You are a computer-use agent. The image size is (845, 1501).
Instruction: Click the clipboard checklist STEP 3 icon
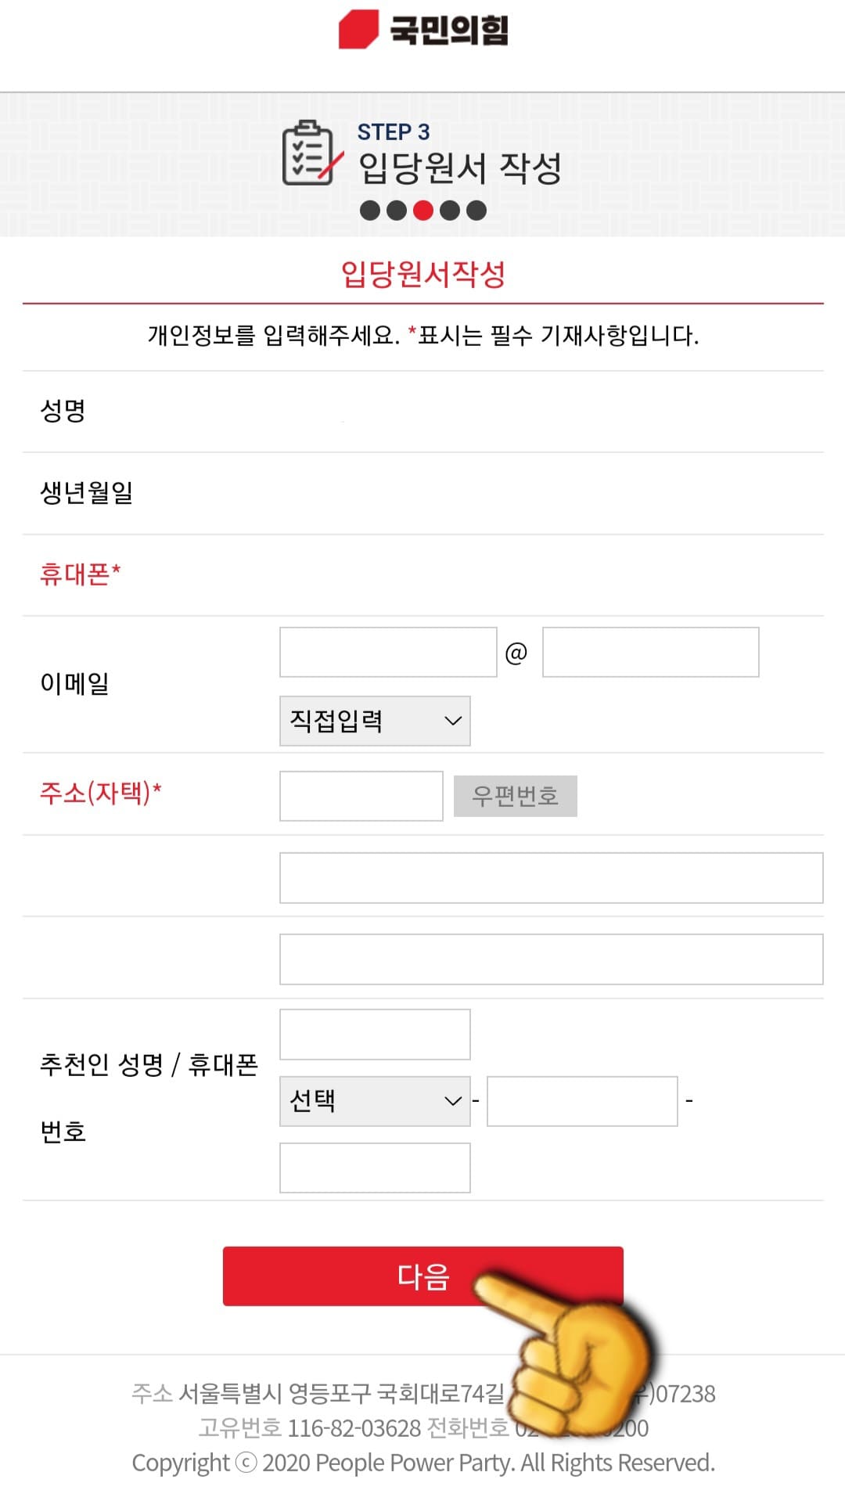point(310,155)
